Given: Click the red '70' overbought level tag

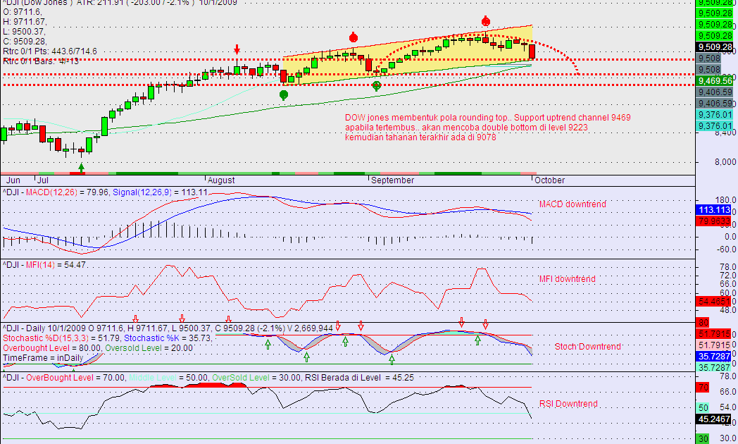Looking at the screenshot, I should pyautogui.click(x=703, y=388).
